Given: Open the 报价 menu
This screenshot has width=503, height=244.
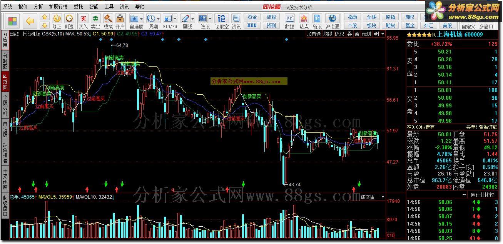Looking at the screenshot, I should (23, 7).
